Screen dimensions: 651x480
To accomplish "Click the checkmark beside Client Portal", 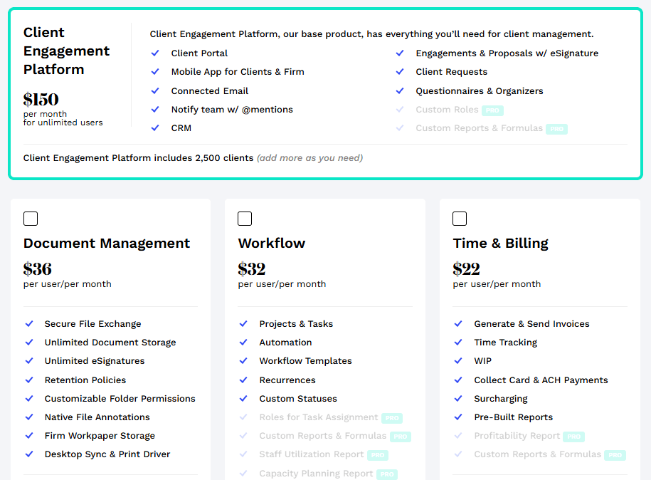I will pos(155,53).
